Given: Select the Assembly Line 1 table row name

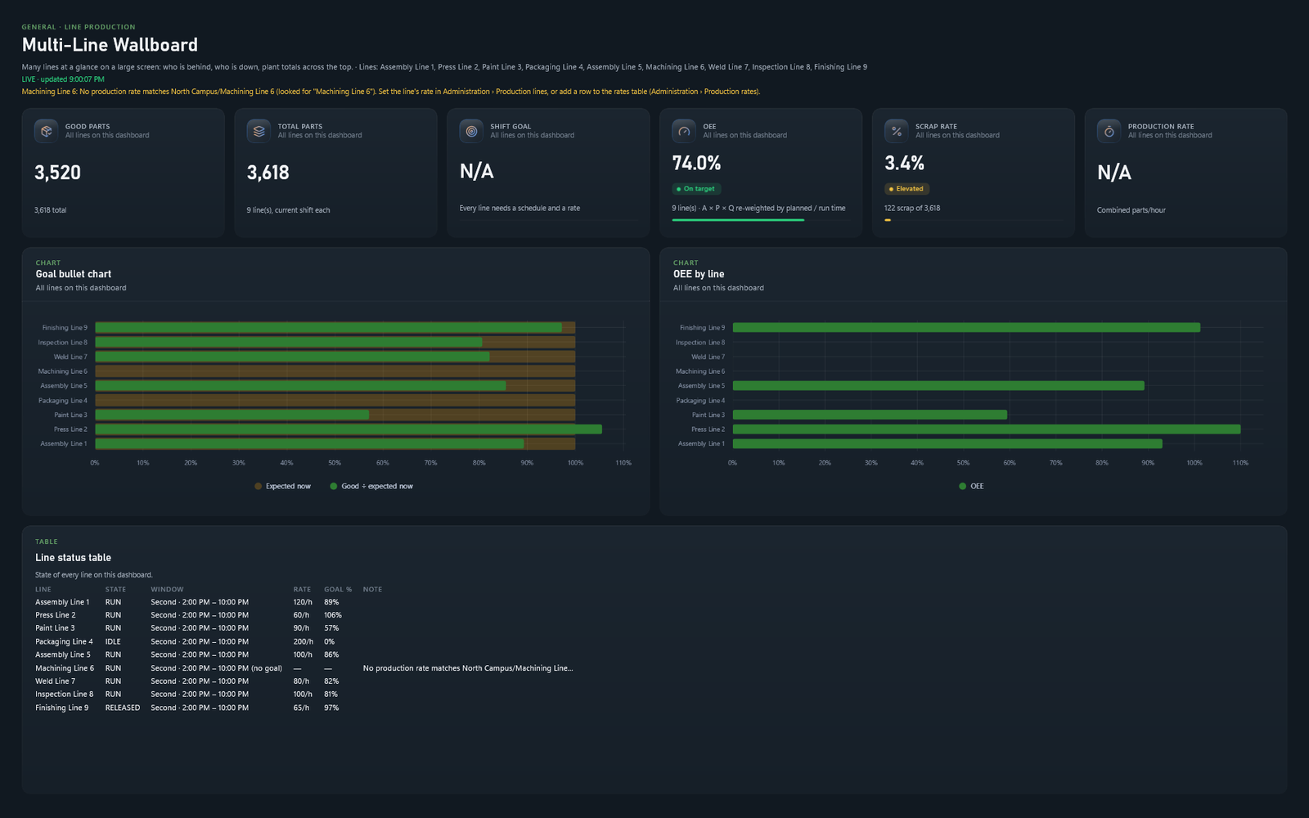Looking at the screenshot, I should 62,602.
